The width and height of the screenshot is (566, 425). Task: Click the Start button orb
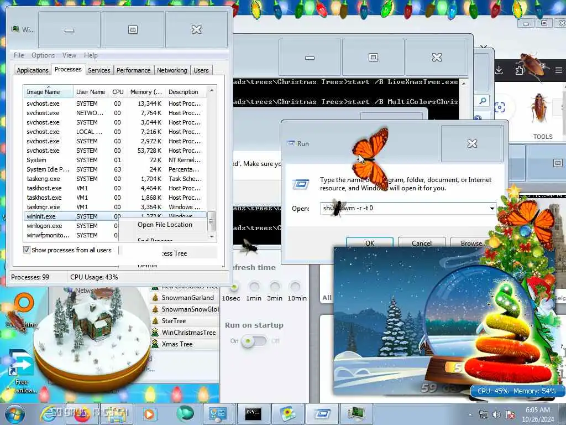pyautogui.click(x=14, y=414)
